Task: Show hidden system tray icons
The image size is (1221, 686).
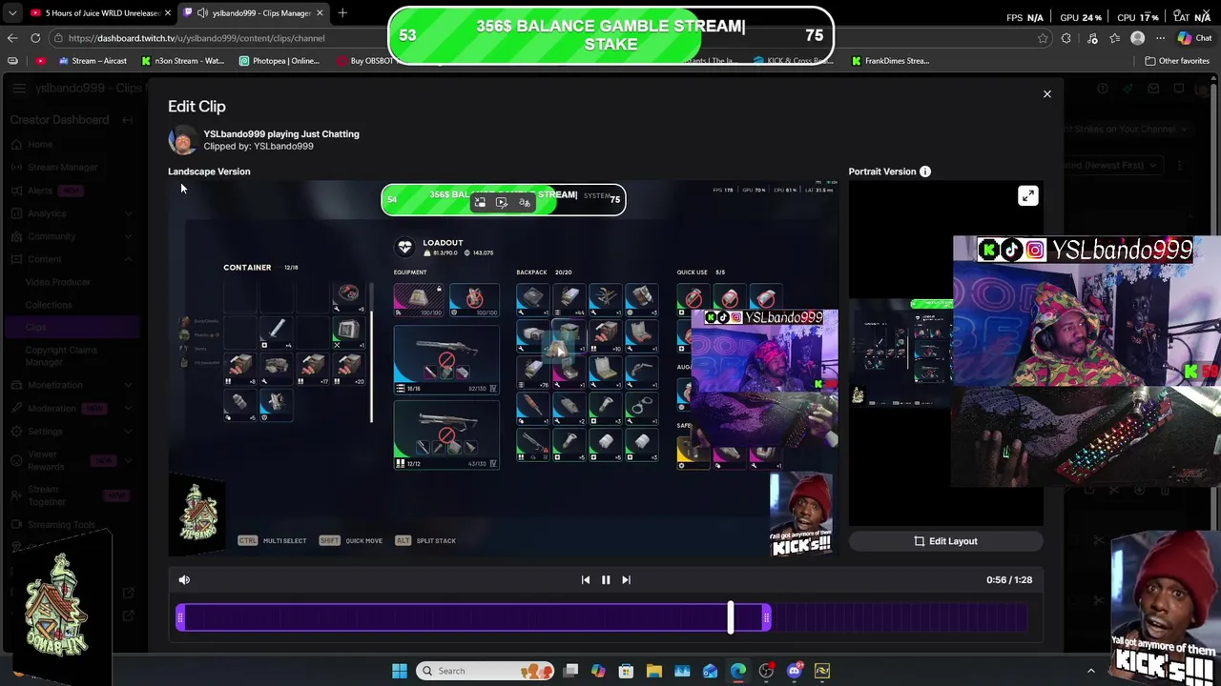Action: click(x=1091, y=671)
